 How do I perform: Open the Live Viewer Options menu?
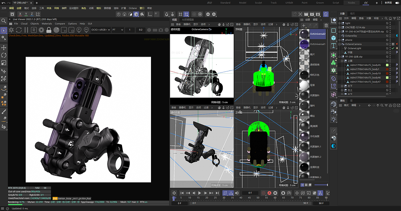click(x=72, y=24)
